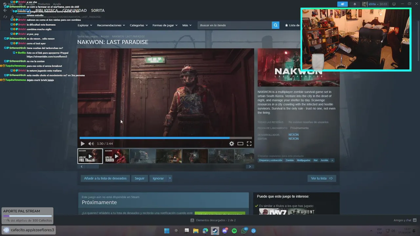Focus the Buscar en la tienda field
This screenshot has height=236, width=420.
tap(235, 25)
